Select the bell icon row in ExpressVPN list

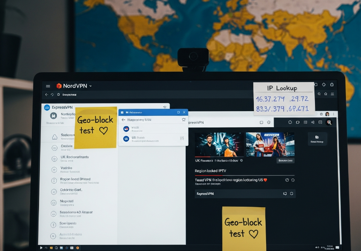coord(63,137)
